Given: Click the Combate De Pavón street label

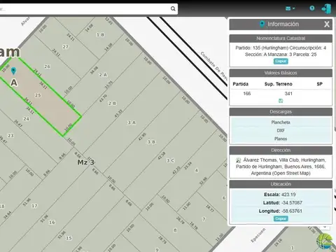Looking at the screenshot, I should click(214, 66).
